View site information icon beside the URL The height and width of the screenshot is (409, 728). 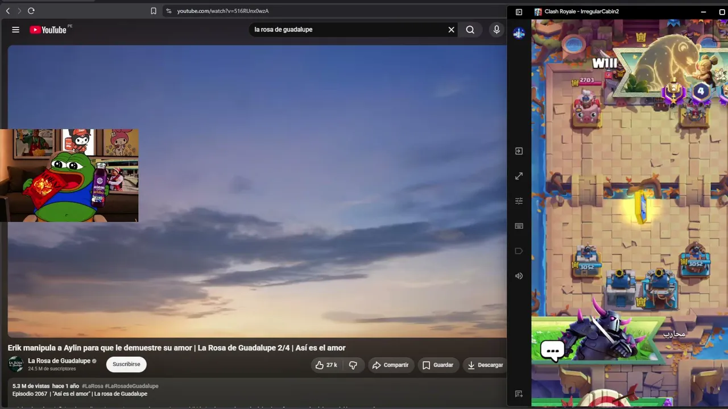(168, 11)
